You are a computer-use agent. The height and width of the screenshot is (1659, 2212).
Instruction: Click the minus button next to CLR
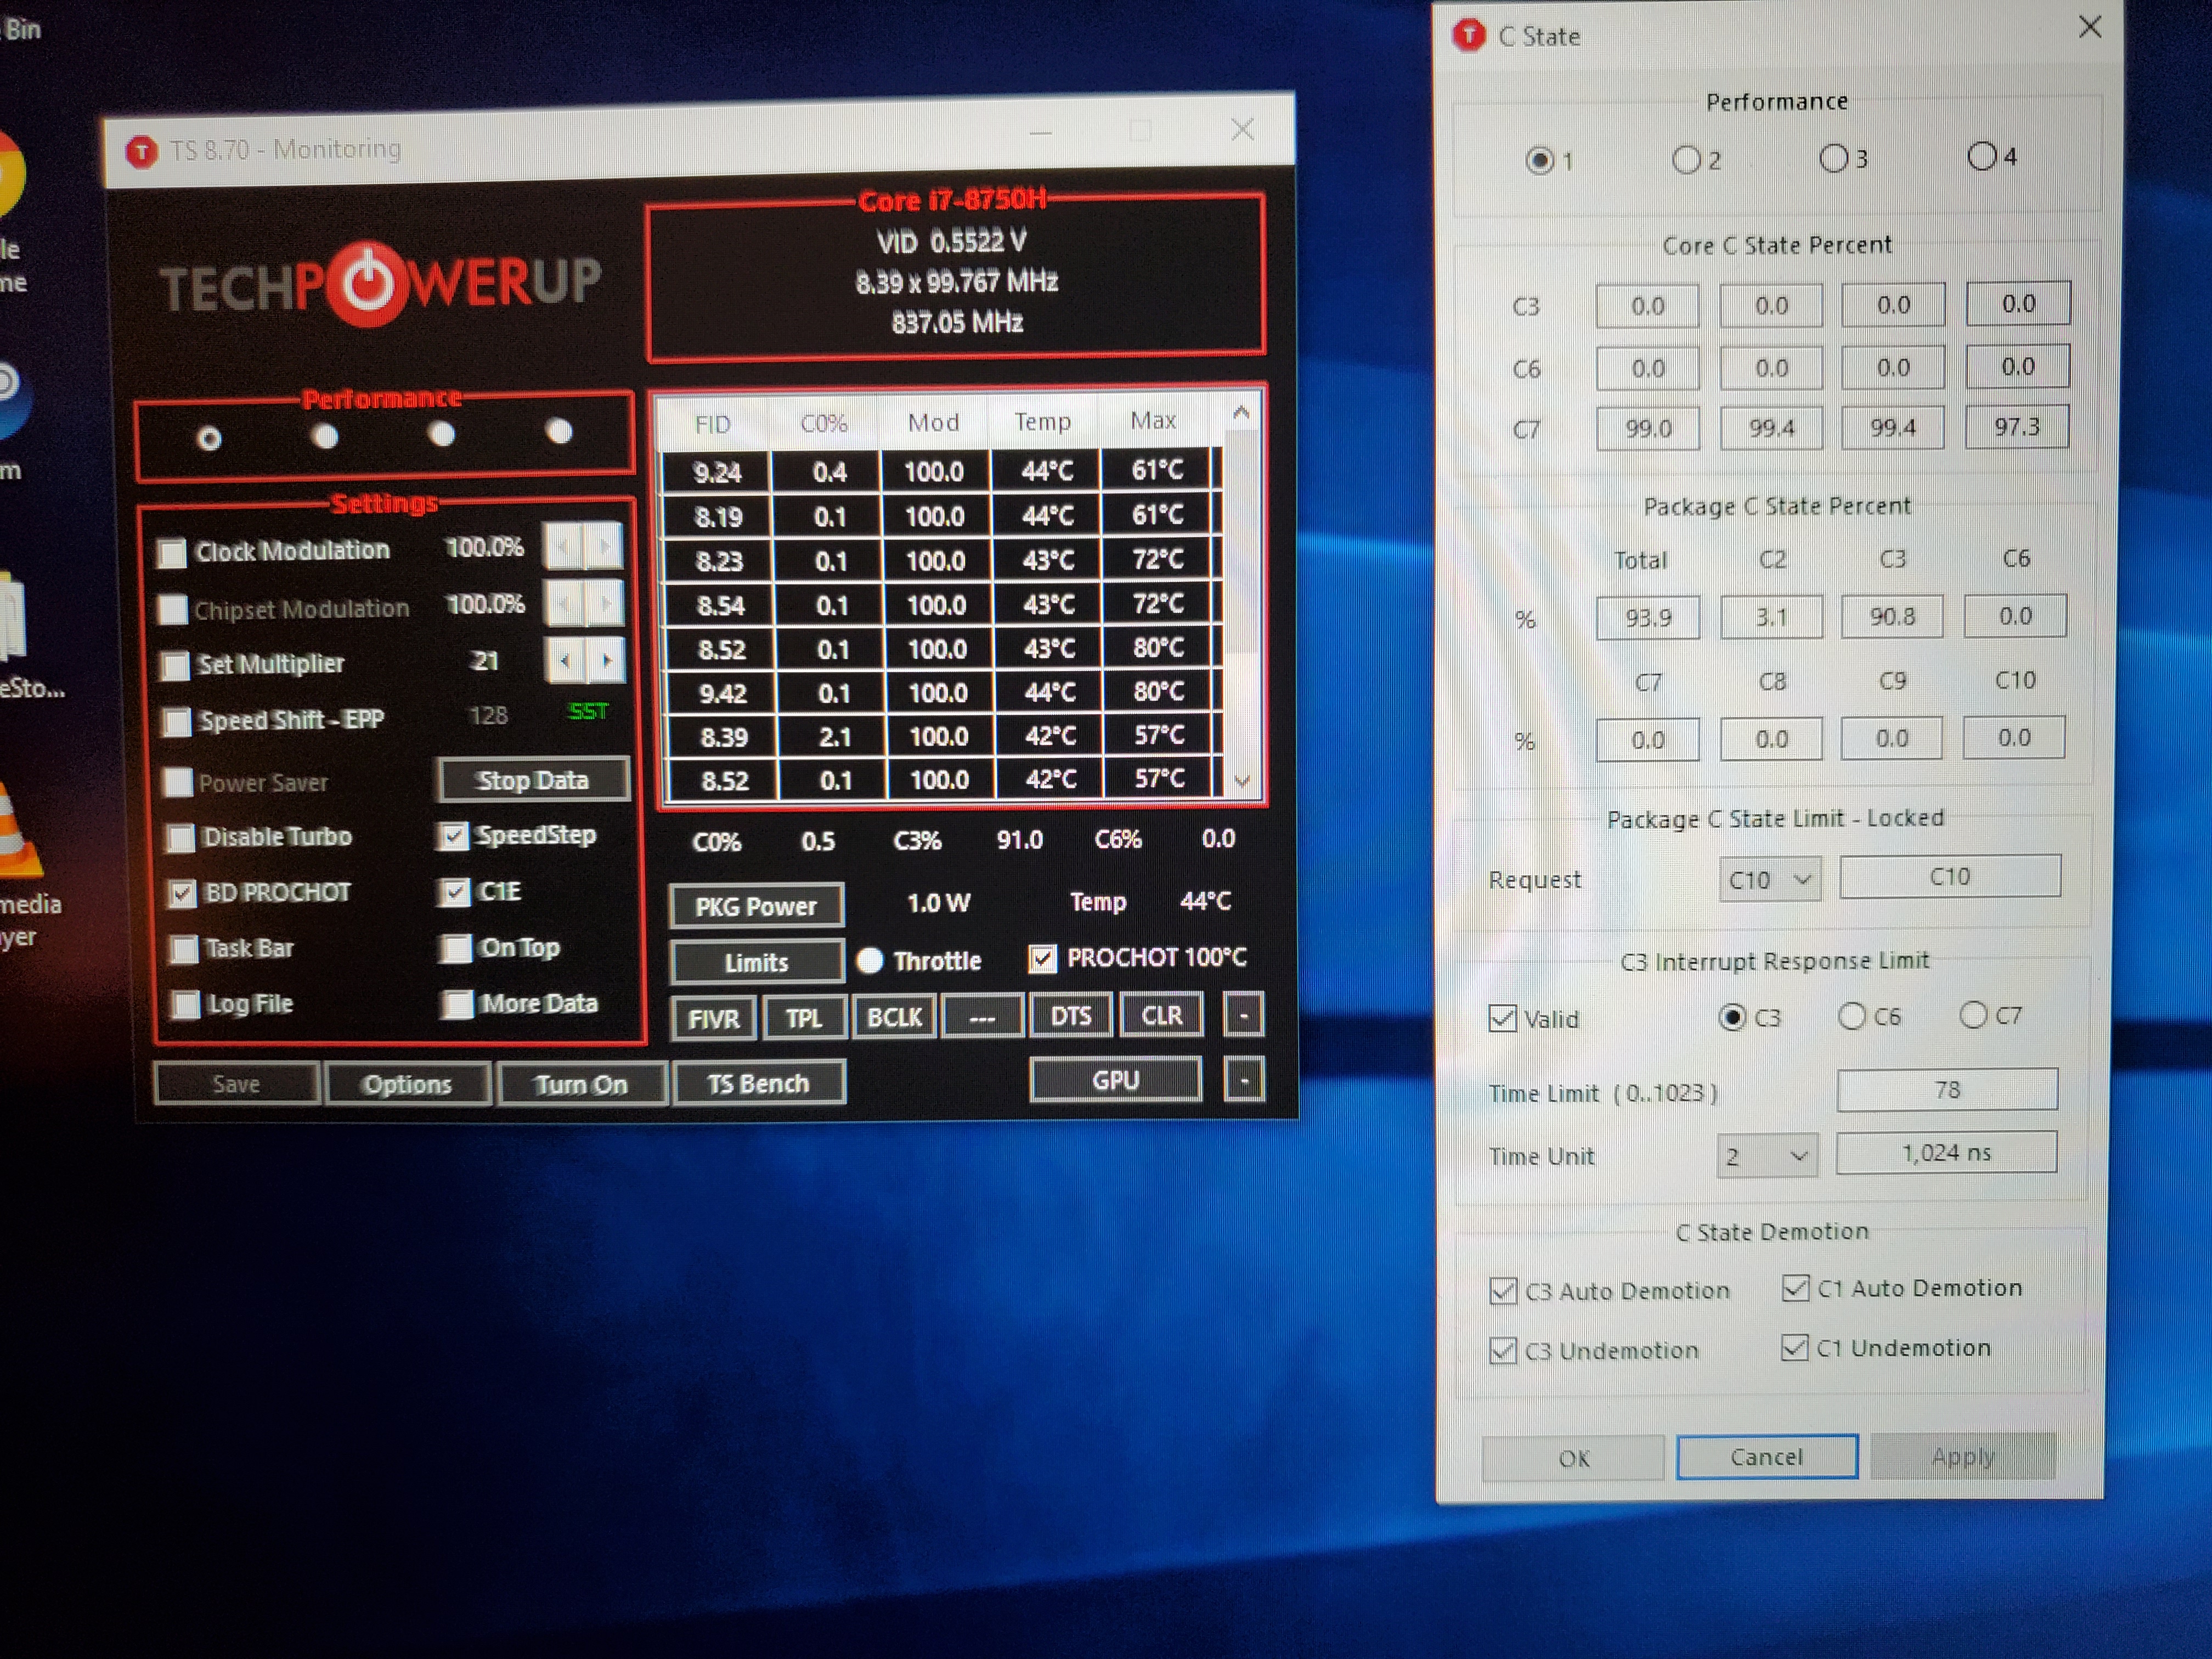pyautogui.click(x=1243, y=1015)
